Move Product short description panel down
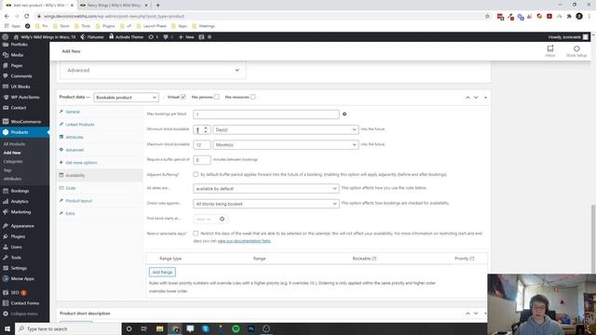Screen dimensions: 596x335 click(476, 314)
